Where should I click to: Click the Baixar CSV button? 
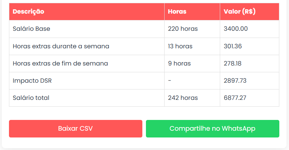click(75, 129)
